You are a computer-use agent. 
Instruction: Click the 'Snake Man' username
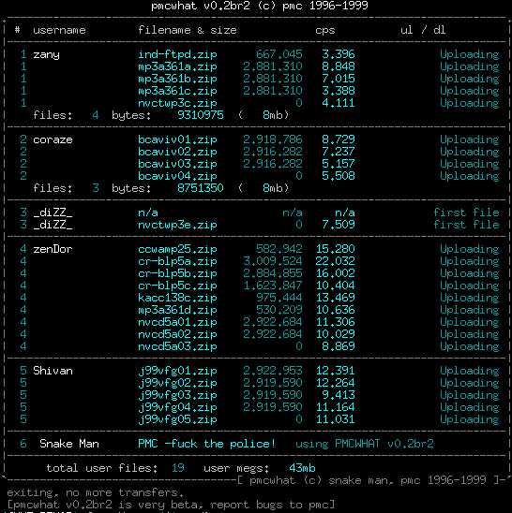[x=69, y=444]
